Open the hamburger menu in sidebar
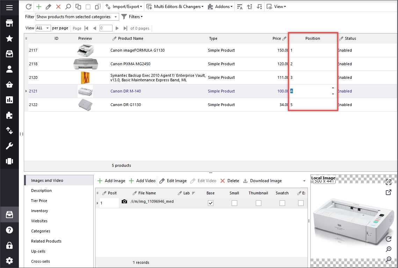This screenshot has height=268, width=398. click(x=9, y=8)
